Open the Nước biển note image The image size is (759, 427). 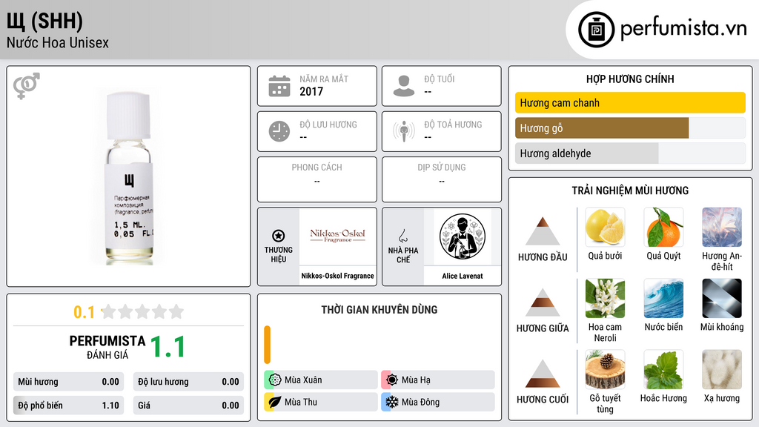click(663, 298)
